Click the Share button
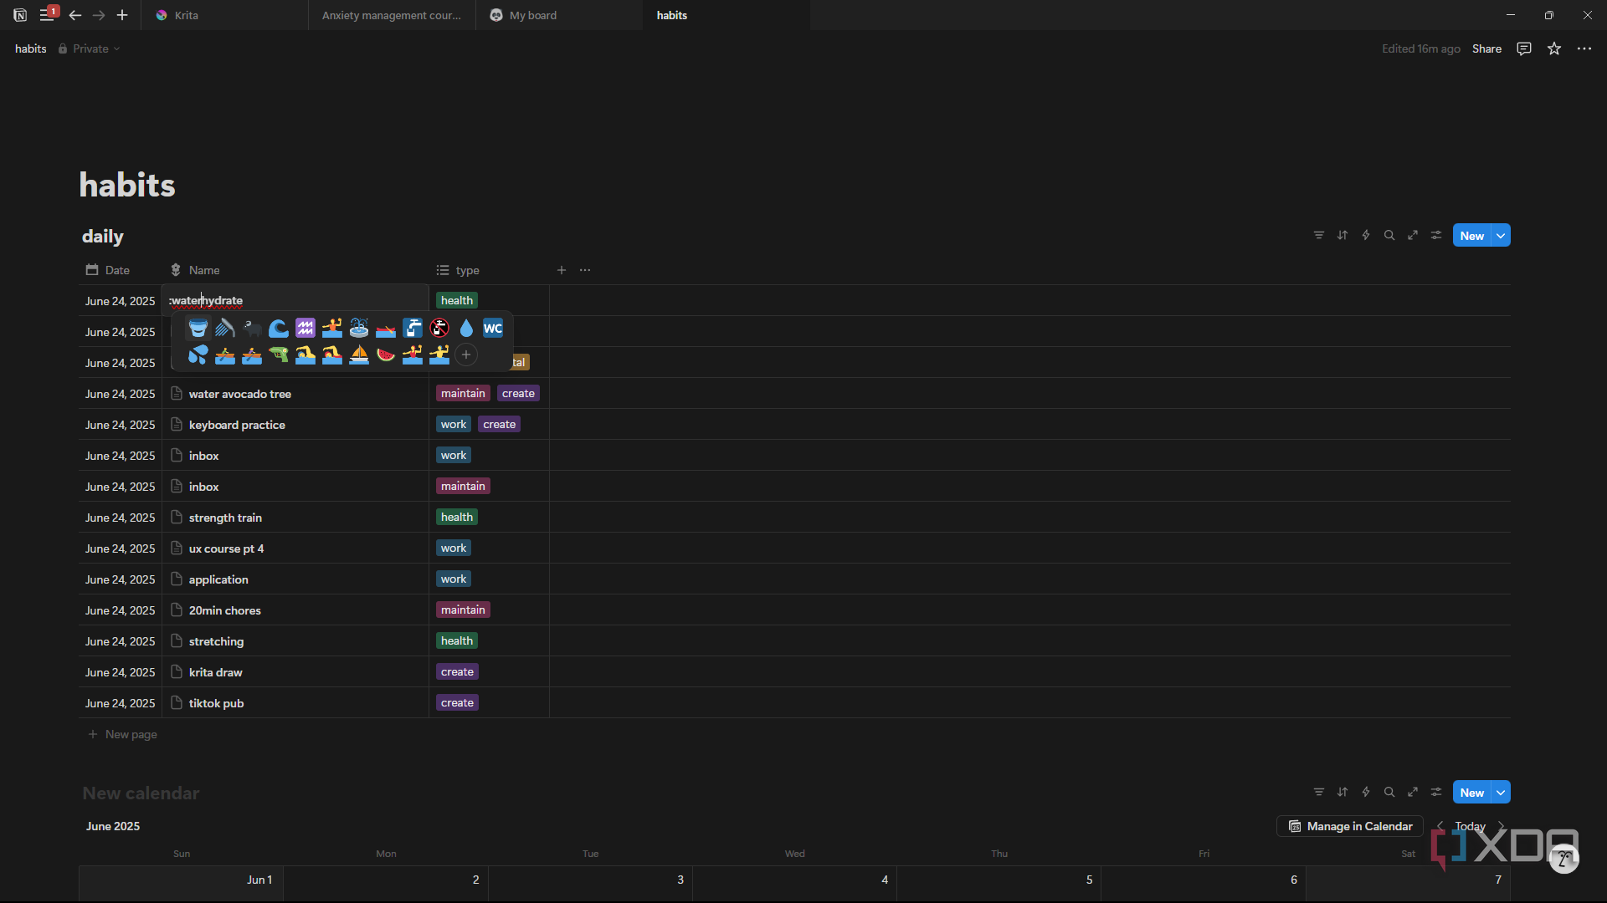1607x903 pixels. [1486, 48]
